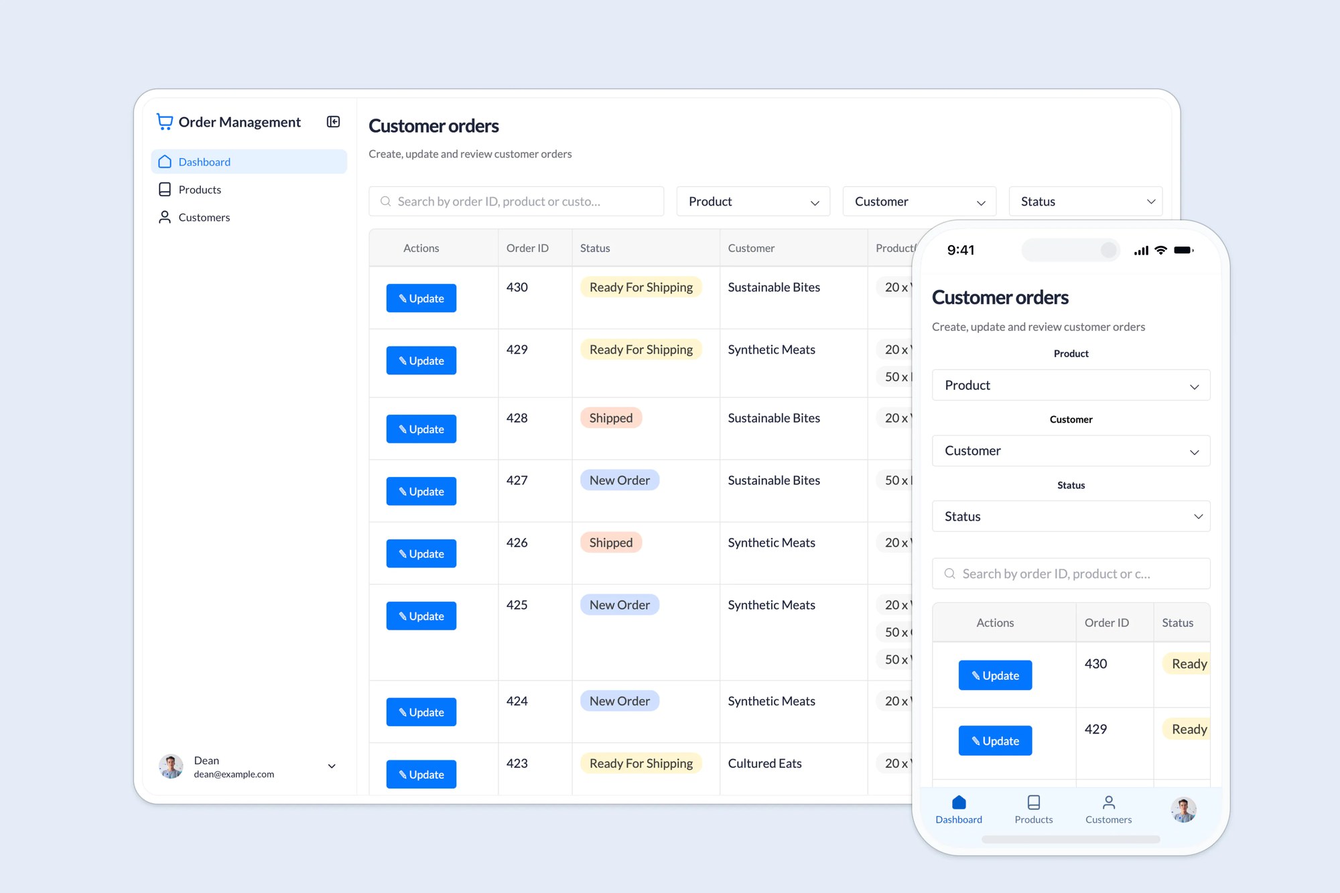
Task: Update order 425 in desktop table
Action: (x=421, y=616)
